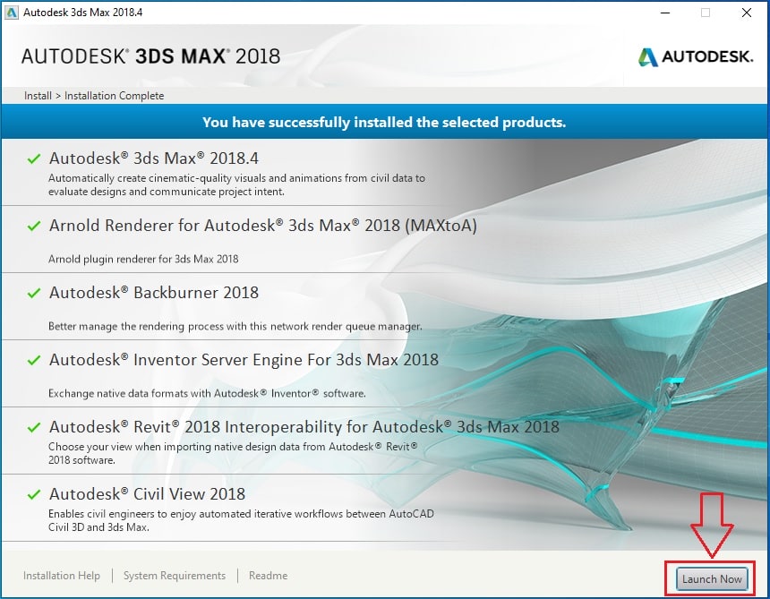Select the 'Autodesk® Backburner 2018' product title

pos(154,293)
